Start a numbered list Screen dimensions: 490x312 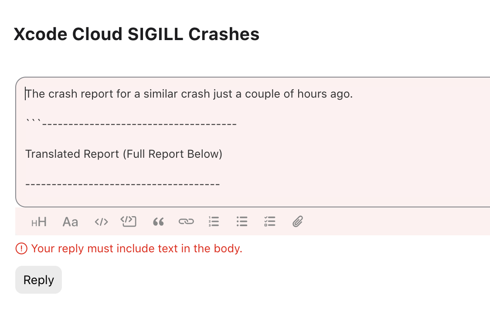click(x=214, y=222)
